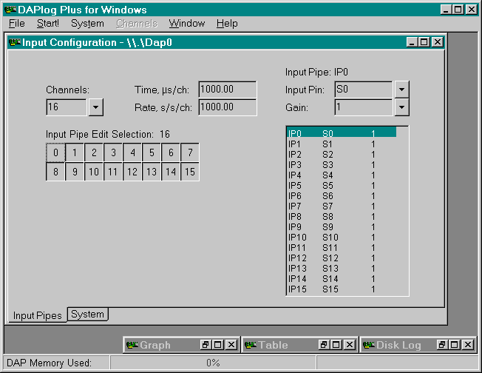Select the IP14 S14 row in list
Image resolution: width=482 pixels, height=373 pixels.
click(342, 278)
